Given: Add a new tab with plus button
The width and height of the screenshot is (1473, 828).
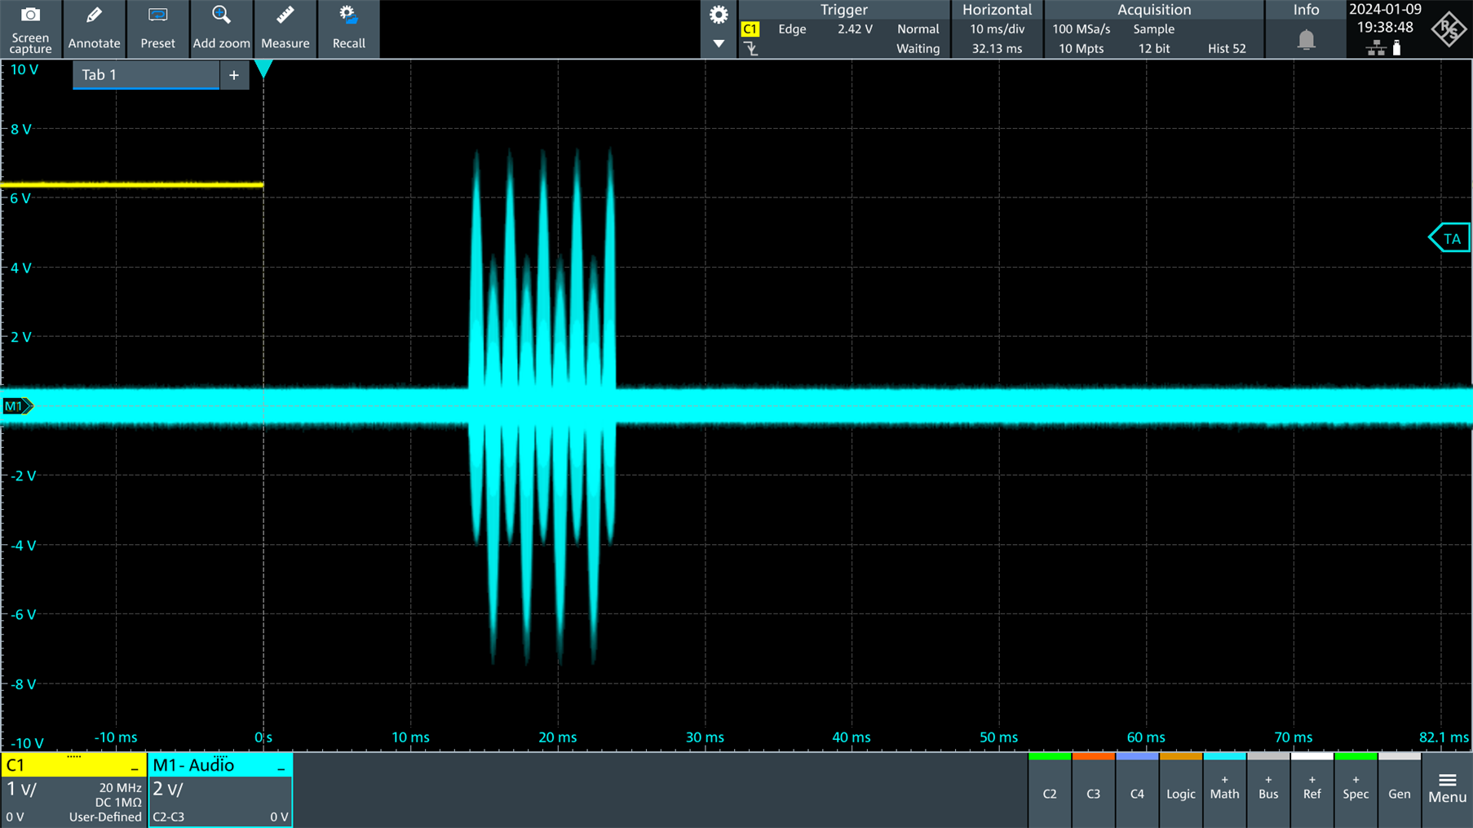Looking at the screenshot, I should tap(234, 75).
